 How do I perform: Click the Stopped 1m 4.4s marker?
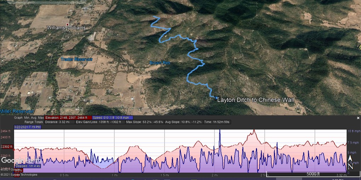pyautogui.click(x=27, y=165)
